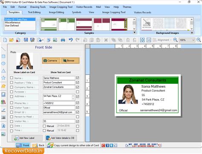The width and height of the screenshot is (202, 154).
Task: Switch to the Symbols tab
Action: click(x=76, y=12)
